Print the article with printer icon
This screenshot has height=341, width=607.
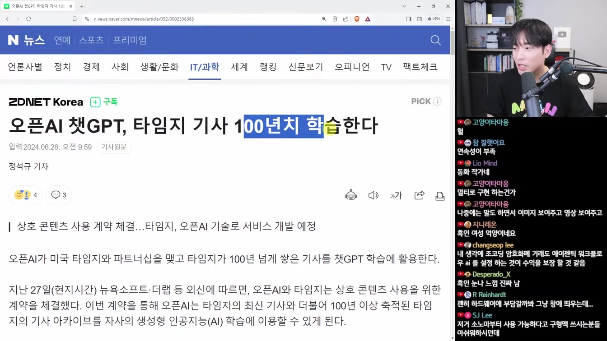point(440,196)
